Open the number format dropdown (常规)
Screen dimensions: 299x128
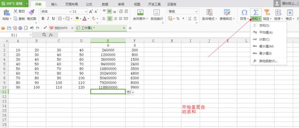tap(182, 12)
